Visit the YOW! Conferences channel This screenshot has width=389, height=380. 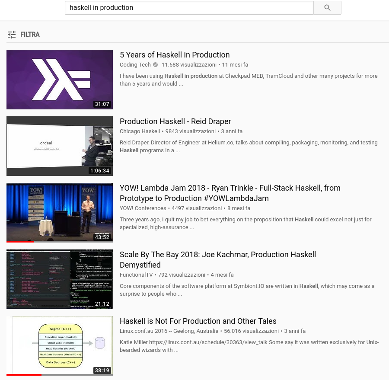[x=143, y=208]
